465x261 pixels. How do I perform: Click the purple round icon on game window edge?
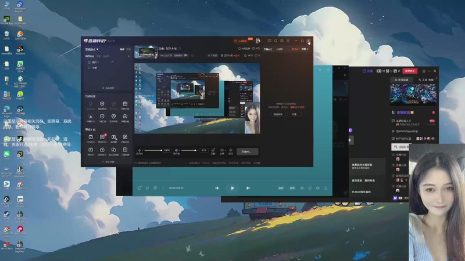point(350,130)
